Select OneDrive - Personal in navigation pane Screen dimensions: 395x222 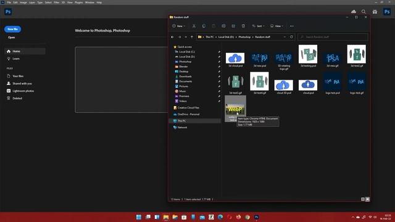[188, 114]
